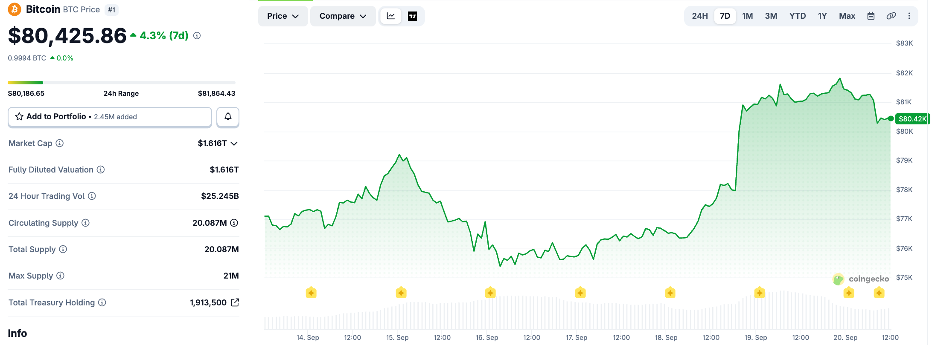932x345 pixels.
Task: Click the 4.3% (7d) change text
Action: [x=164, y=36]
